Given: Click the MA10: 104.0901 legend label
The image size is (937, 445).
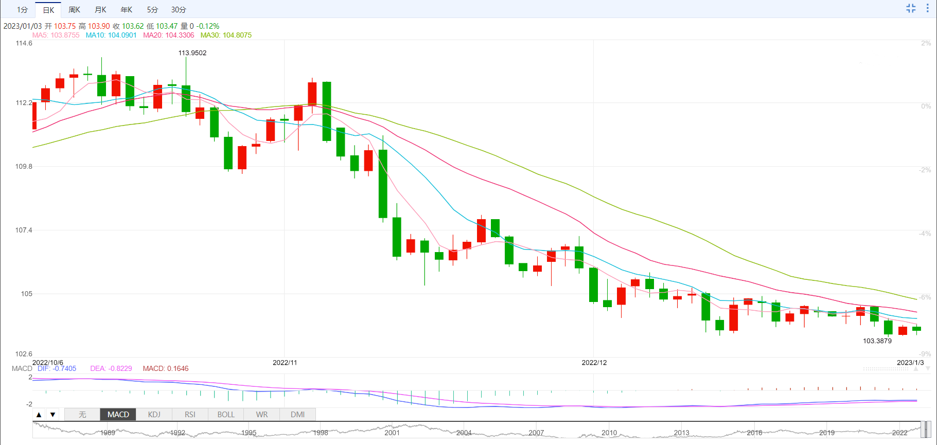Looking at the screenshot, I should [x=111, y=35].
